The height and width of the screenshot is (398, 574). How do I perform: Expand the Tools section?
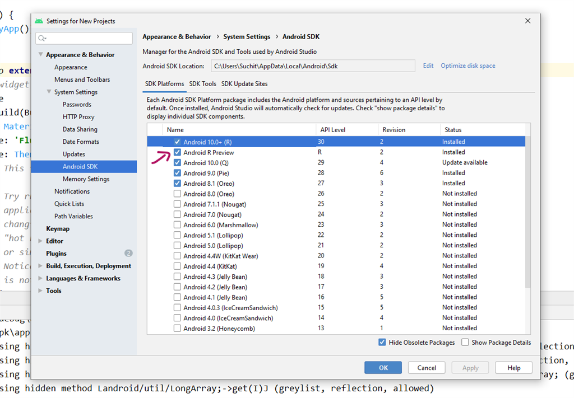[40, 291]
